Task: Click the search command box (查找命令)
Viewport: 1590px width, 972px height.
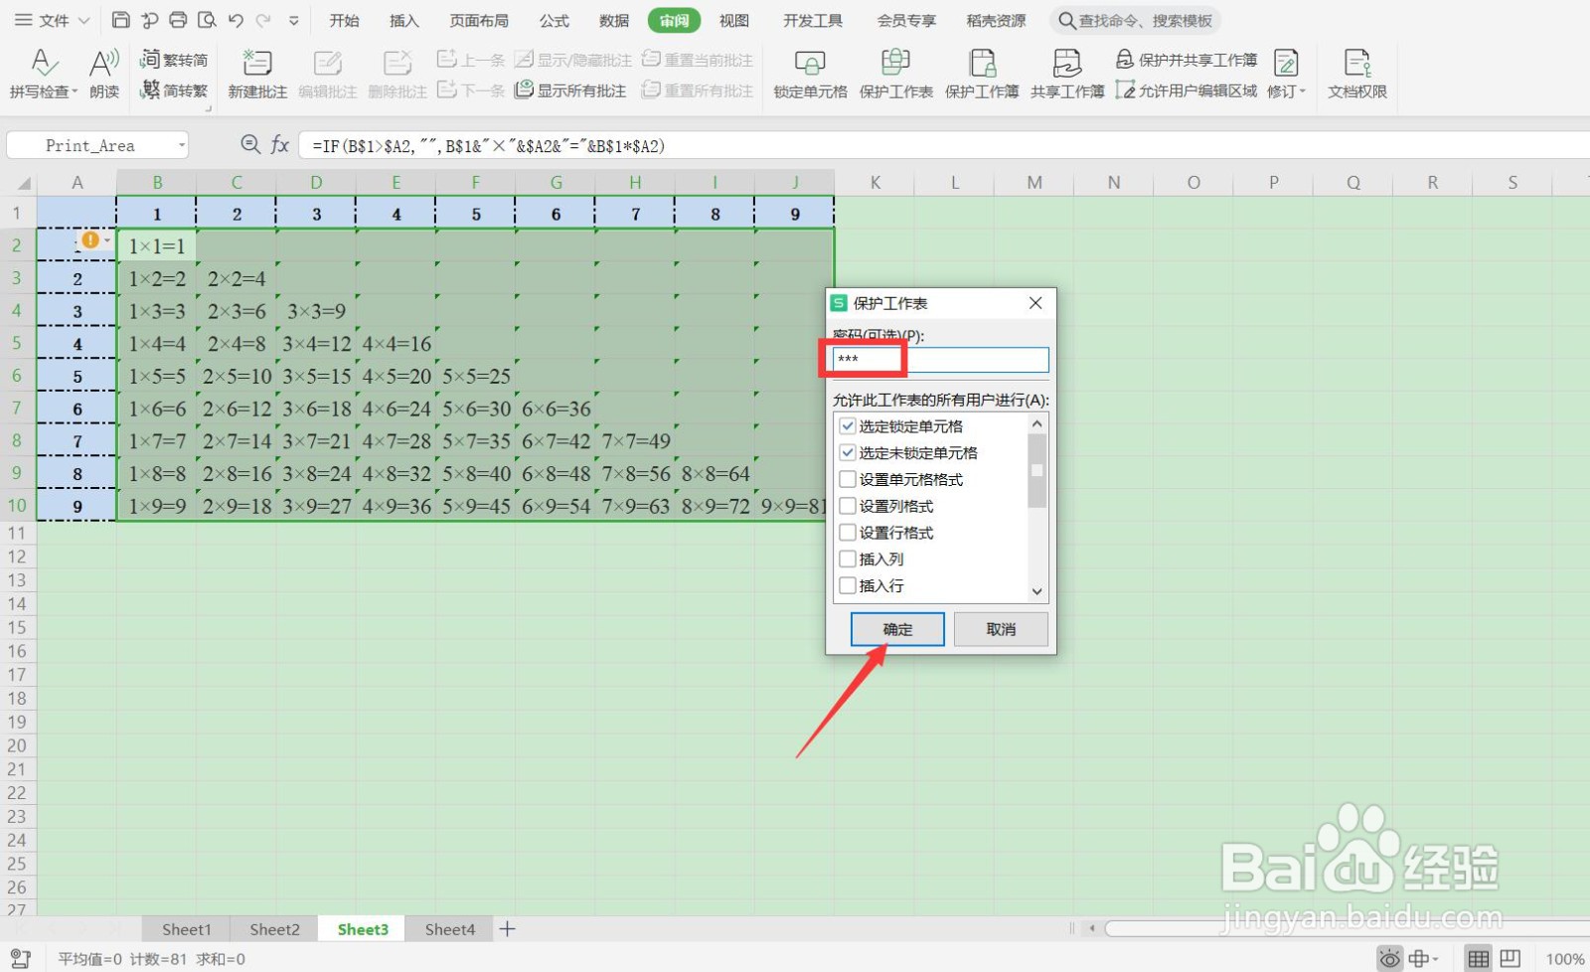Action: click(1136, 20)
